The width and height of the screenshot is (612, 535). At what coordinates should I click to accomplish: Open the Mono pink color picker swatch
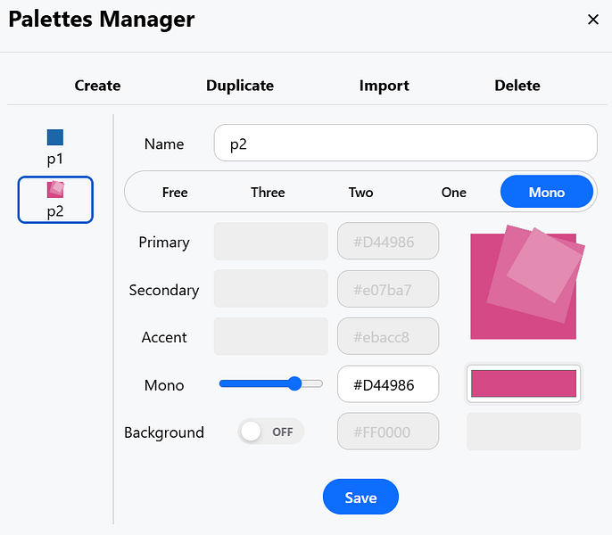(524, 383)
